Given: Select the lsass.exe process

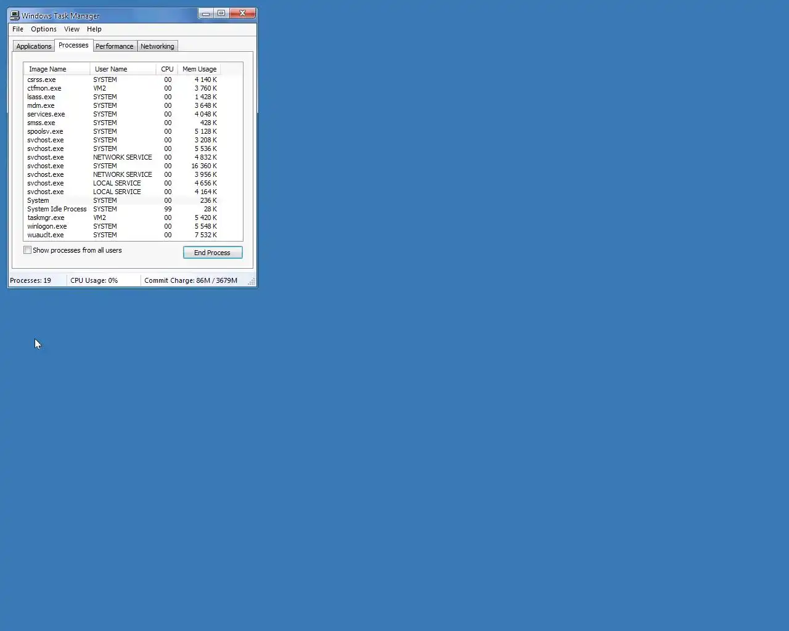Looking at the screenshot, I should coord(121,97).
